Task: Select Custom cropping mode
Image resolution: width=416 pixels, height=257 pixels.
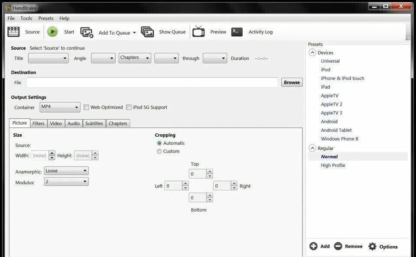Action: click(159, 151)
